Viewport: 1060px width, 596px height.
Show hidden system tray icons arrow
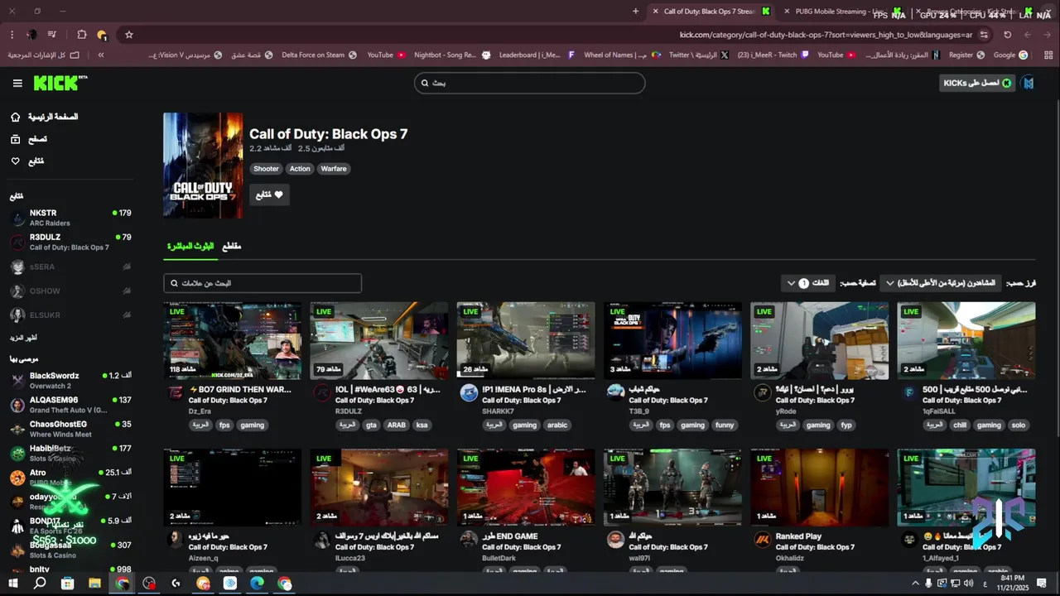pos(915,583)
